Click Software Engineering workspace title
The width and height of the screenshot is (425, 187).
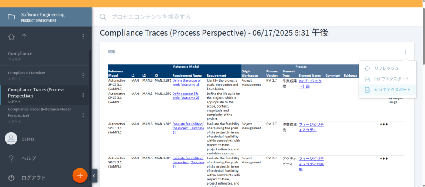43,14
